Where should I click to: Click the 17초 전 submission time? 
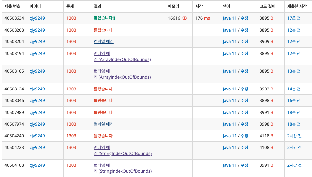[x=294, y=18]
